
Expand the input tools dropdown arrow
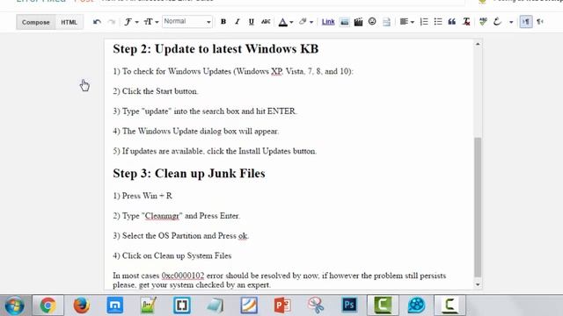click(x=511, y=22)
